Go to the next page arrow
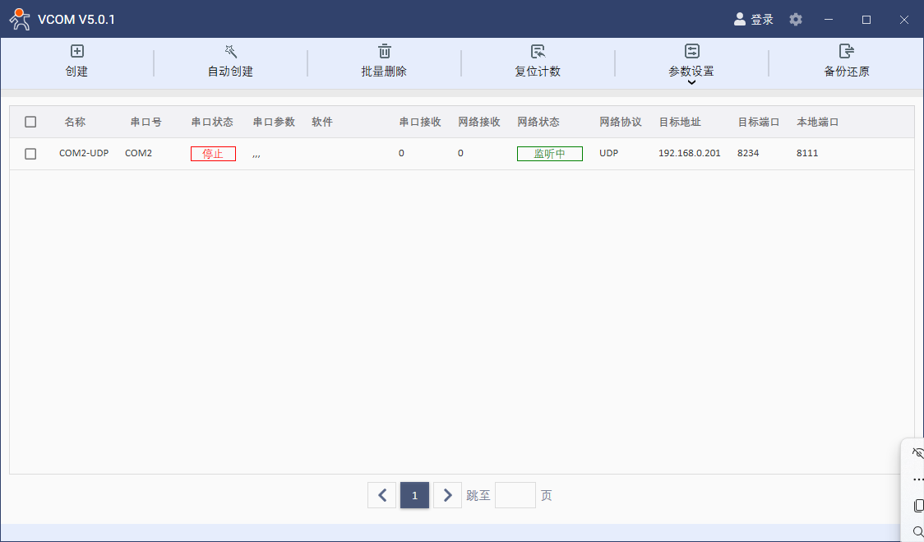Viewport: 924px width, 542px height. (447, 495)
